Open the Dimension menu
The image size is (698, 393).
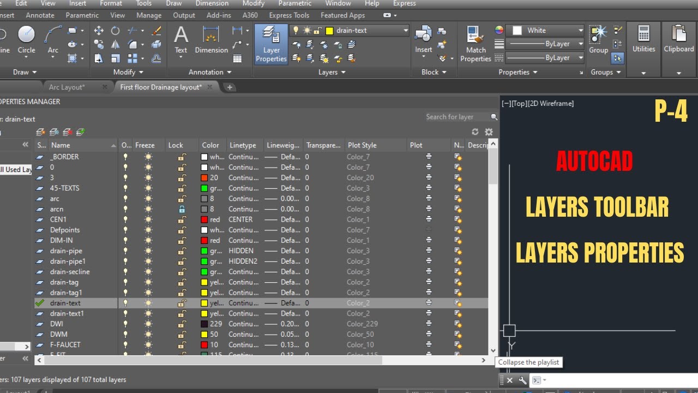click(212, 3)
